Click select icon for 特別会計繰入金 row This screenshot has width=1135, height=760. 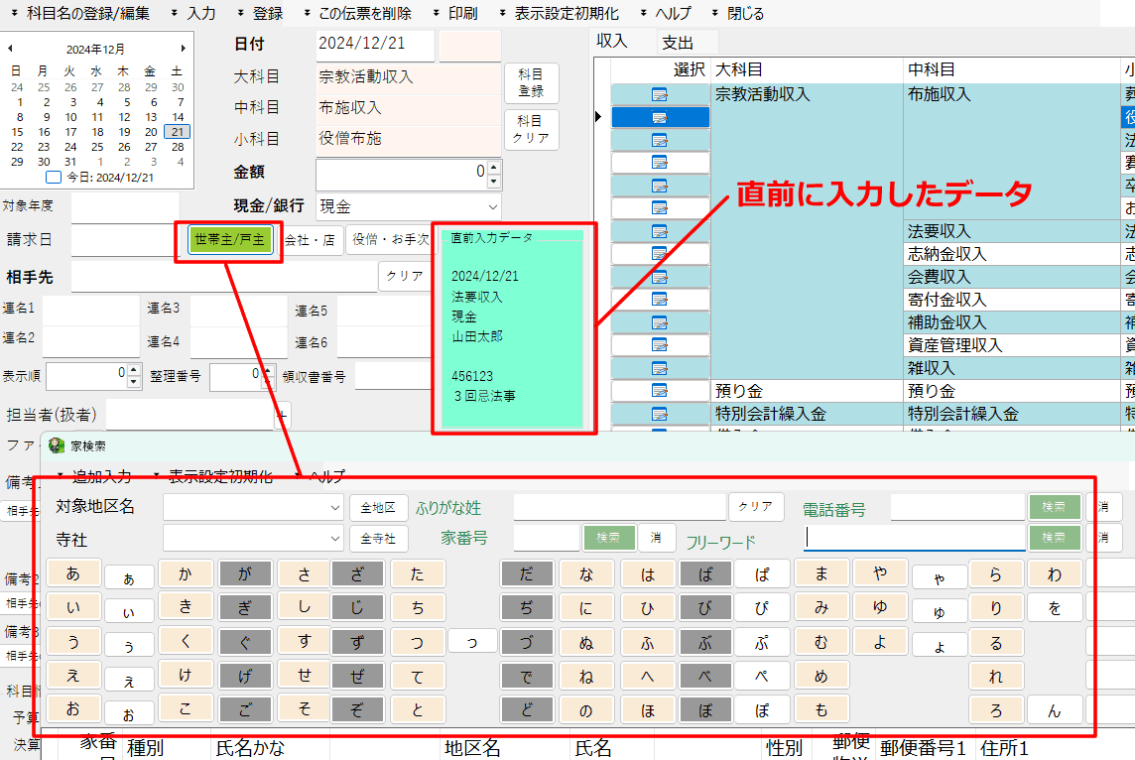click(x=660, y=414)
